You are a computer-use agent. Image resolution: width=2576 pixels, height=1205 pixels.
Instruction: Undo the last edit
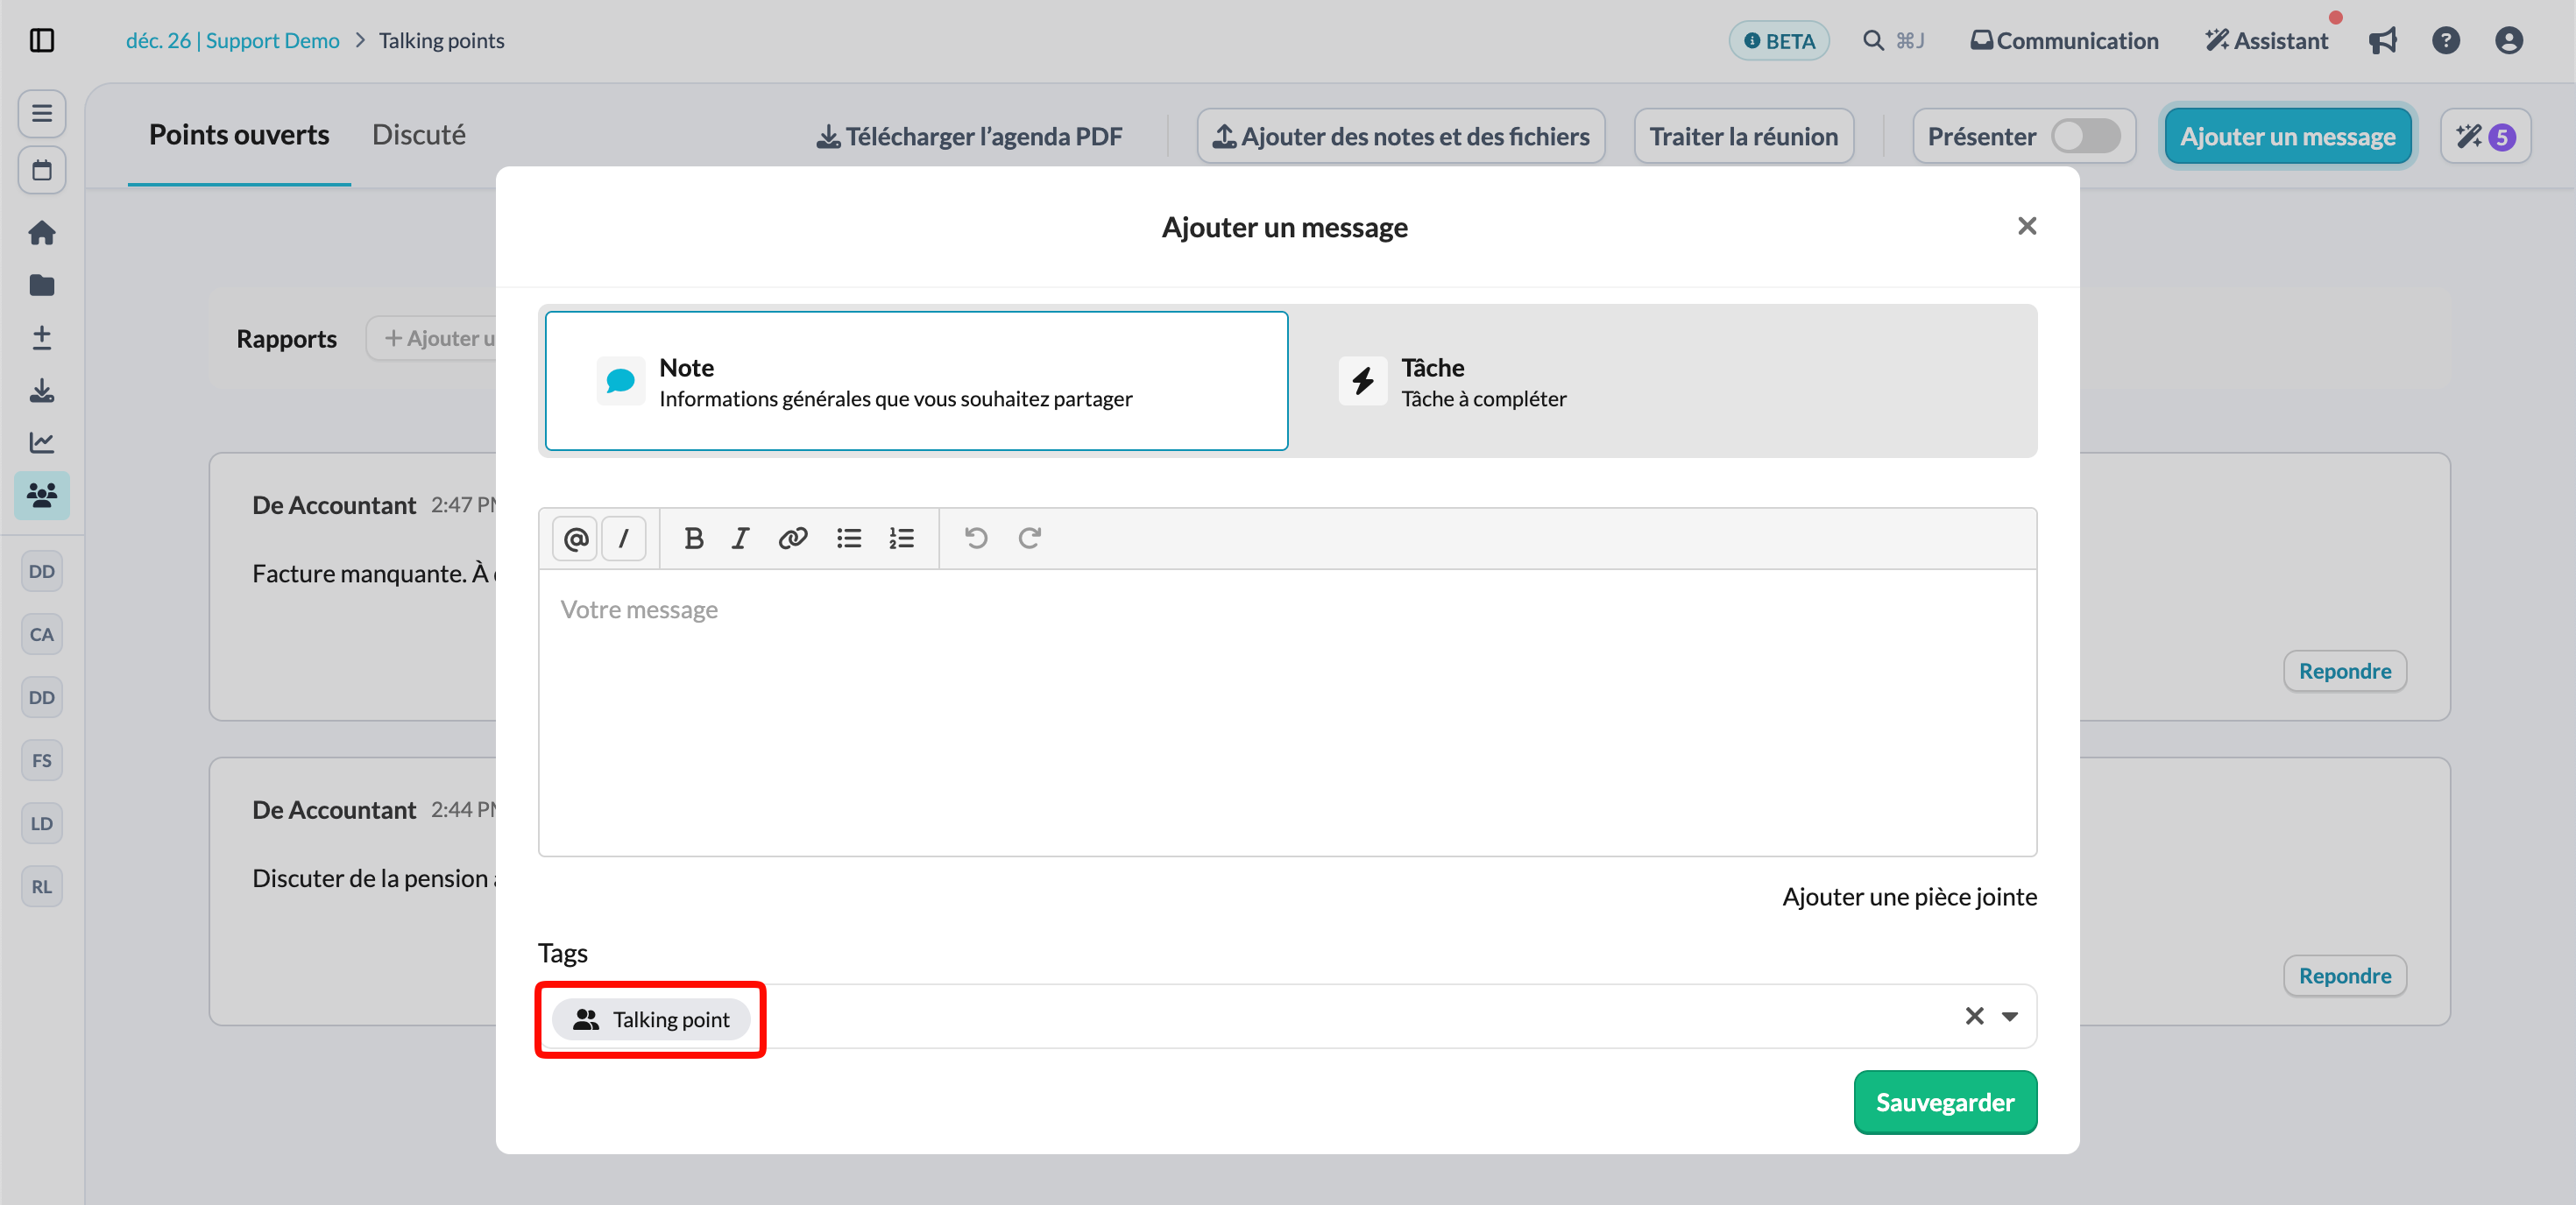point(976,539)
